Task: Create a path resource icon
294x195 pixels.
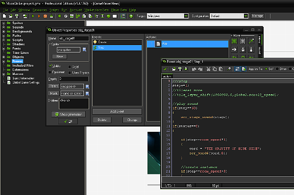Action: (78, 16)
